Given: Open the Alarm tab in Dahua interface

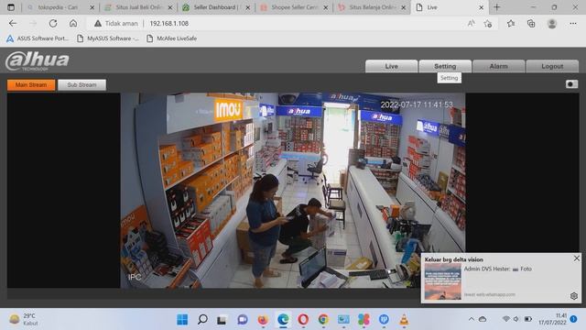Looking at the screenshot, I should pos(498,66).
